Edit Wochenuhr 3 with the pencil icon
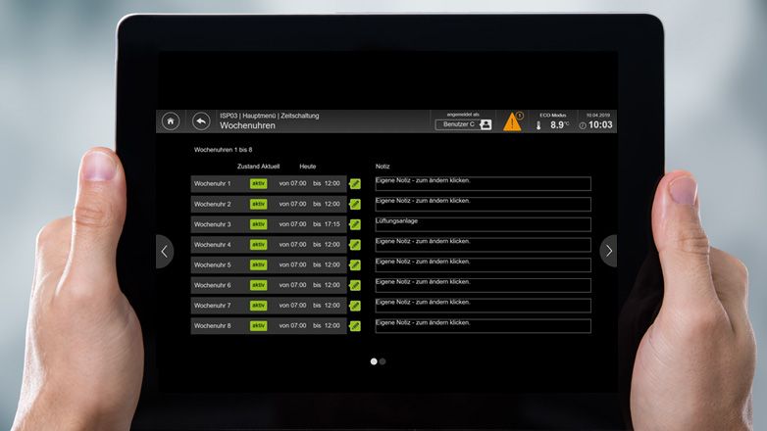The image size is (767, 431). 355,224
